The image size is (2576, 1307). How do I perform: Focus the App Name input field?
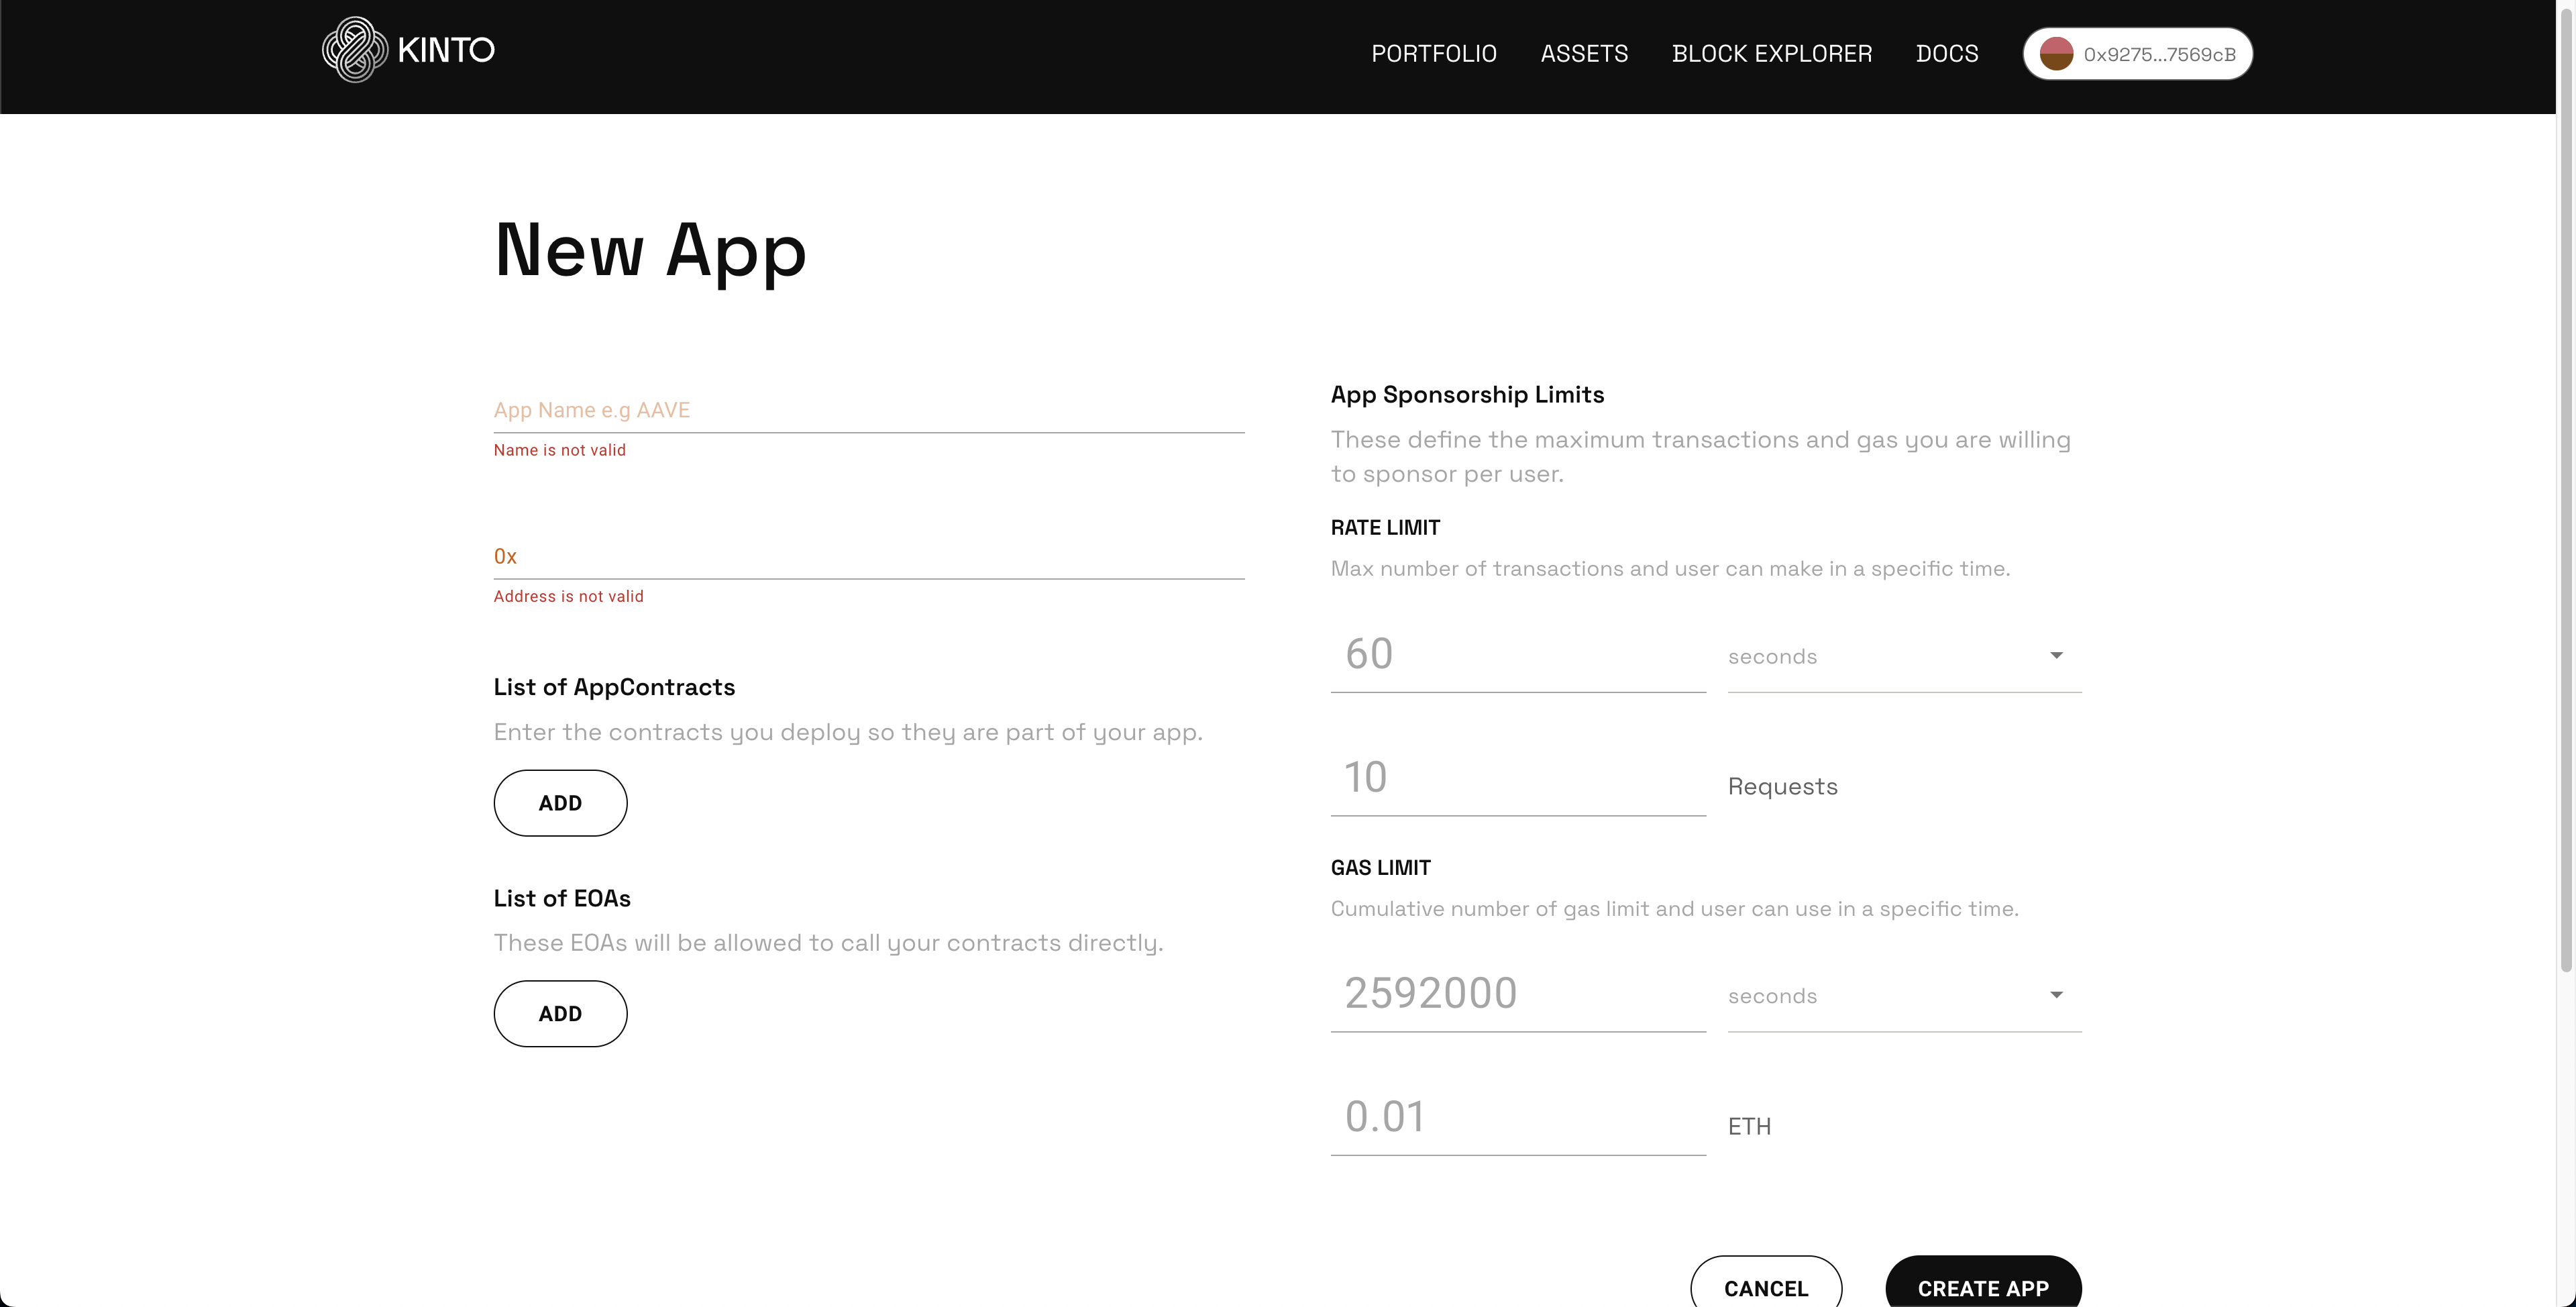(x=868, y=410)
